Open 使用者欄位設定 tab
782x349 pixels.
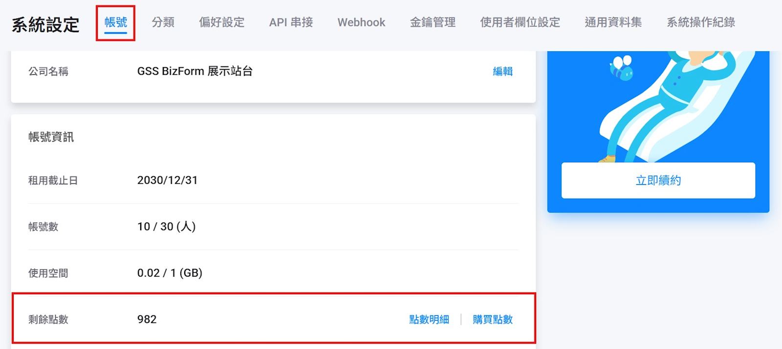[520, 22]
